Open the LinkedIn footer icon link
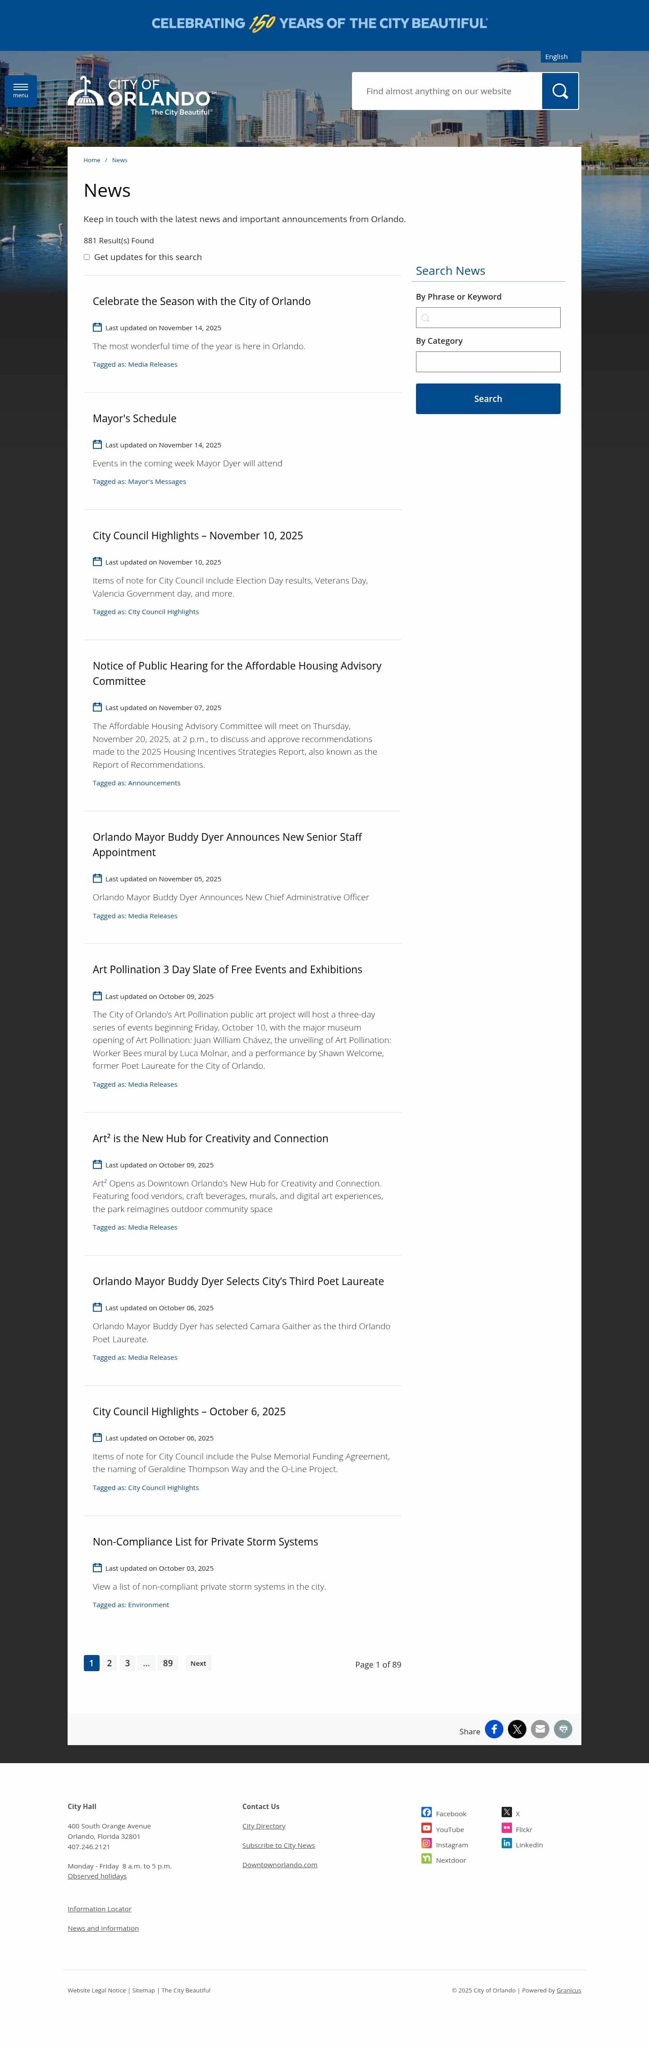The width and height of the screenshot is (649, 2047). pos(507,1843)
